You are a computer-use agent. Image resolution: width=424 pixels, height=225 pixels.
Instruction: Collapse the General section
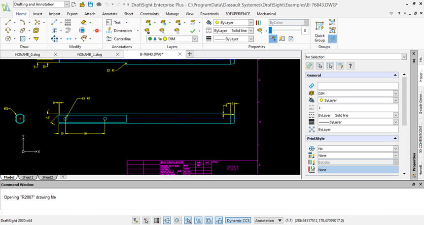tap(395, 75)
